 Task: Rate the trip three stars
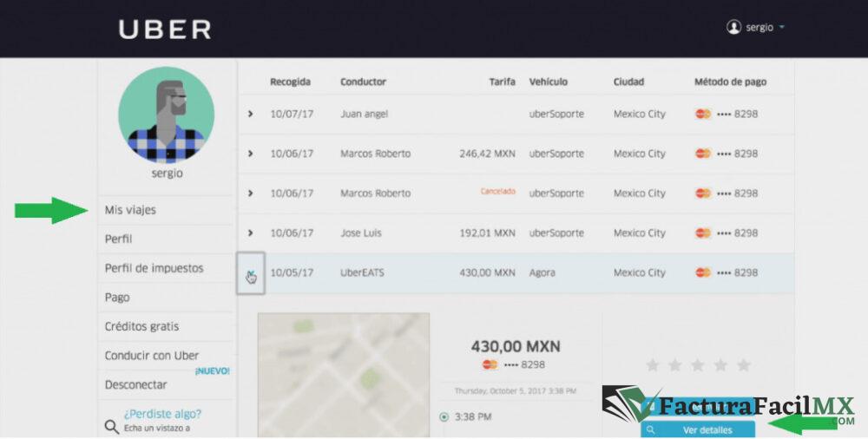698,364
